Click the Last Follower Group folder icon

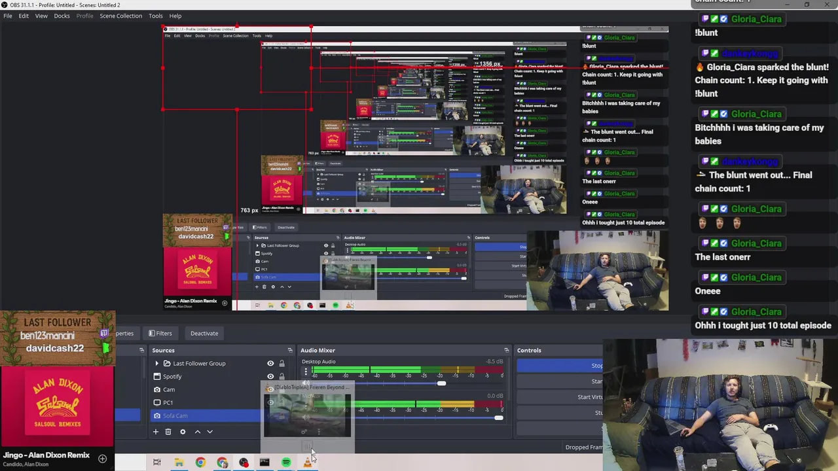167,363
